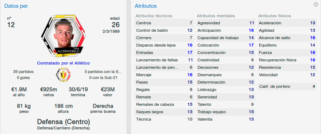321x134 pixels.
Task: Open the Contratado por el Atlético link
Action: coord(63,63)
